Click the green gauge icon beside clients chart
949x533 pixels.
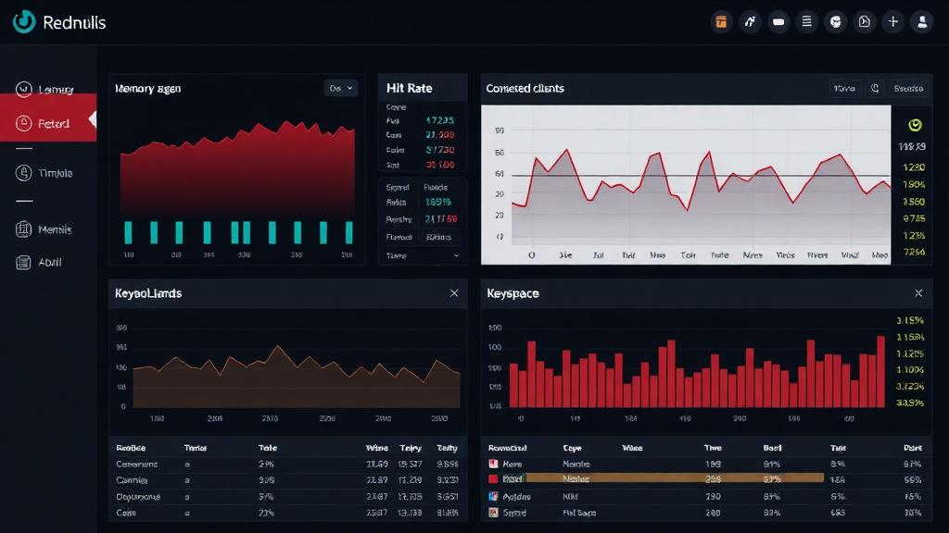[x=913, y=124]
